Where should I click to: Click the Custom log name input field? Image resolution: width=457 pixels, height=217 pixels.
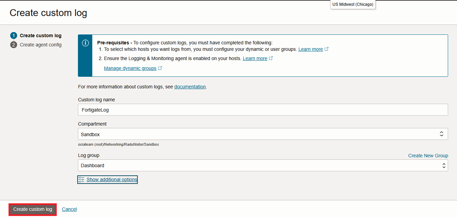point(263,110)
